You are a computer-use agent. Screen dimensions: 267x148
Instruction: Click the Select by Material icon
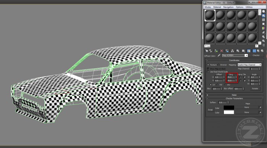point(264,41)
